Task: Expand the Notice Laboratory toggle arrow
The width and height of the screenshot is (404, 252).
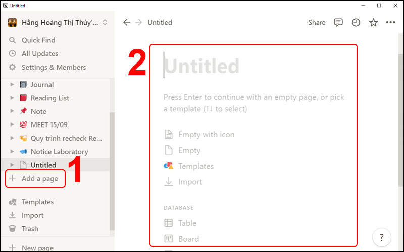Action: [x=12, y=152]
